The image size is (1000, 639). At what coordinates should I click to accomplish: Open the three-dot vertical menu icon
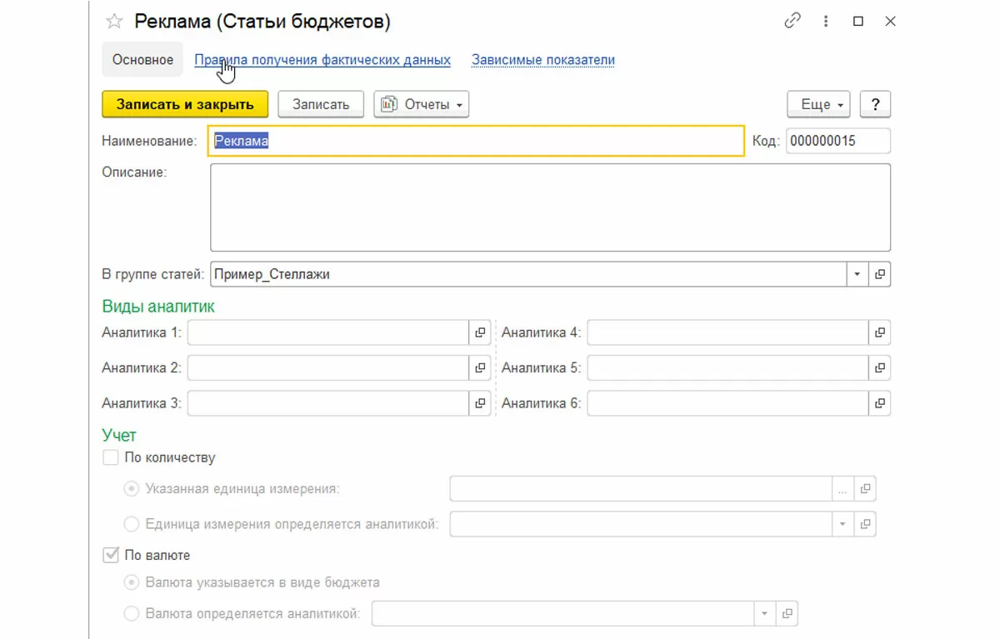tap(826, 22)
